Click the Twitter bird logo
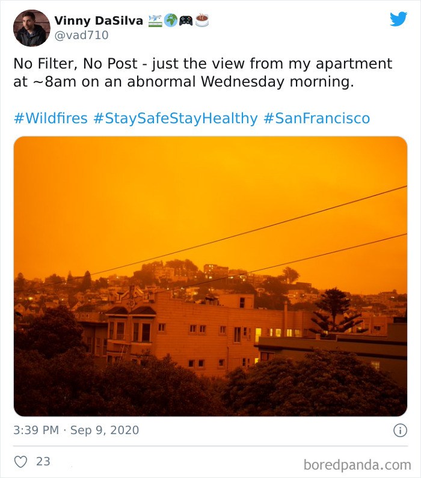The width and height of the screenshot is (421, 478). [x=398, y=19]
